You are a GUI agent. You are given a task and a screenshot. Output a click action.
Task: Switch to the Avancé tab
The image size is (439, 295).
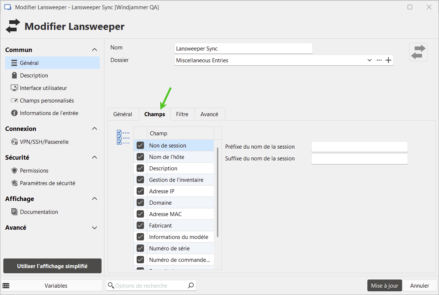(x=209, y=114)
